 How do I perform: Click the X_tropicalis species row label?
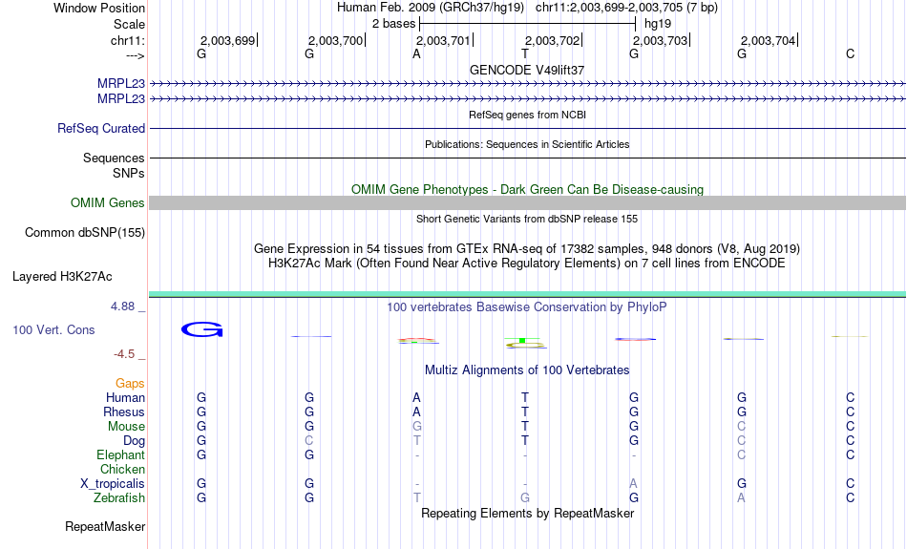click(x=113, y=484)
